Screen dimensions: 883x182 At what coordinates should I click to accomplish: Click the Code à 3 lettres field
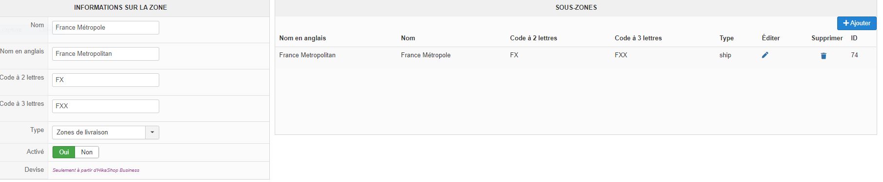click(106, 106)
